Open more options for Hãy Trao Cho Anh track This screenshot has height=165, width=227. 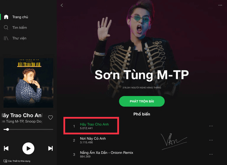[211, 126]
